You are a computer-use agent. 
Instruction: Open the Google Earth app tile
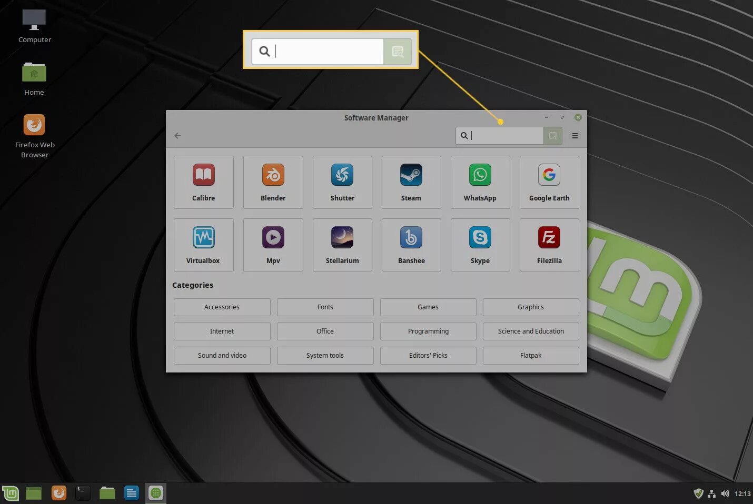pyautogui.click(x=549, y=182)
